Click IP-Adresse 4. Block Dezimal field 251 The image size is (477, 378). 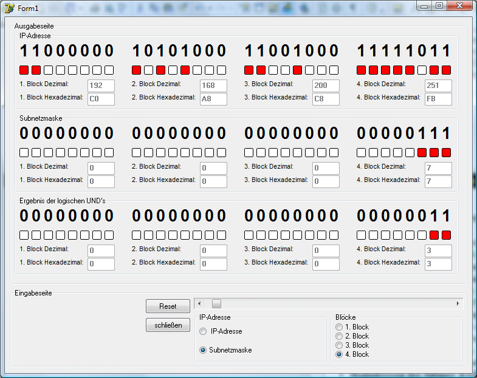tap(438, 86)
